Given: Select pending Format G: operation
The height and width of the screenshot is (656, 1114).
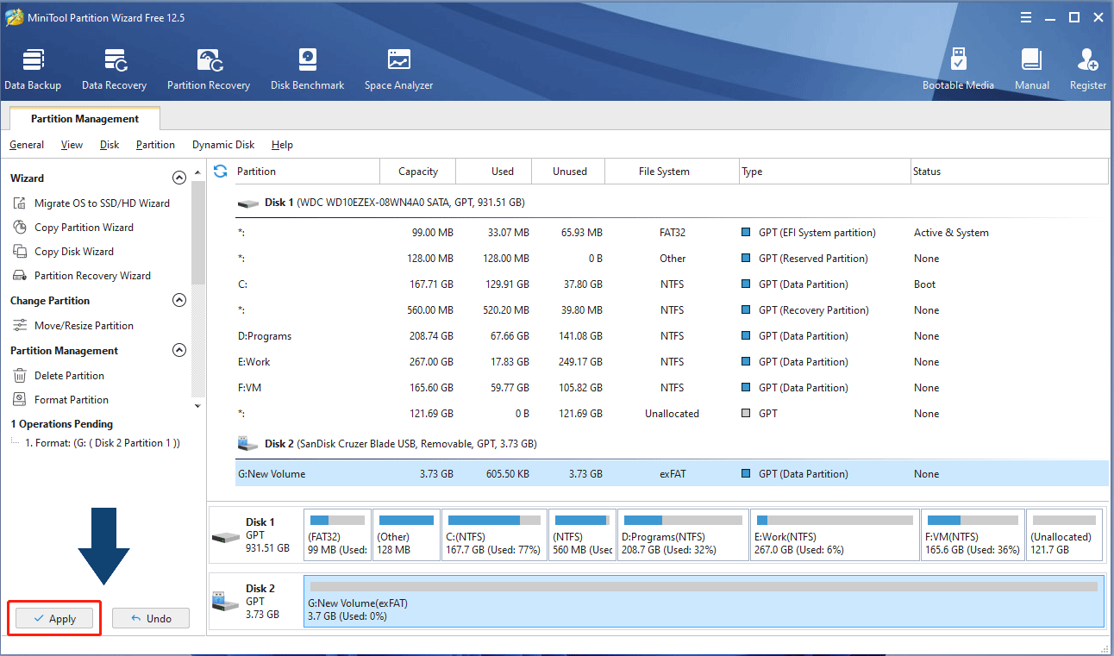Looking at the screenshot, I should 102,443.
